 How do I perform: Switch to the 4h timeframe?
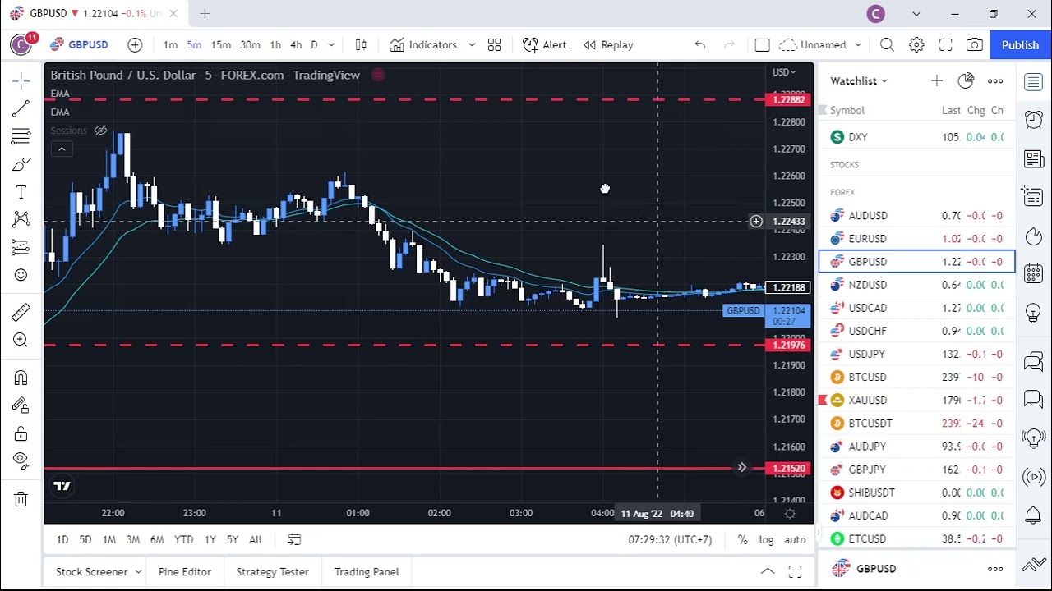pyautogui.click(x=296, y=45)
